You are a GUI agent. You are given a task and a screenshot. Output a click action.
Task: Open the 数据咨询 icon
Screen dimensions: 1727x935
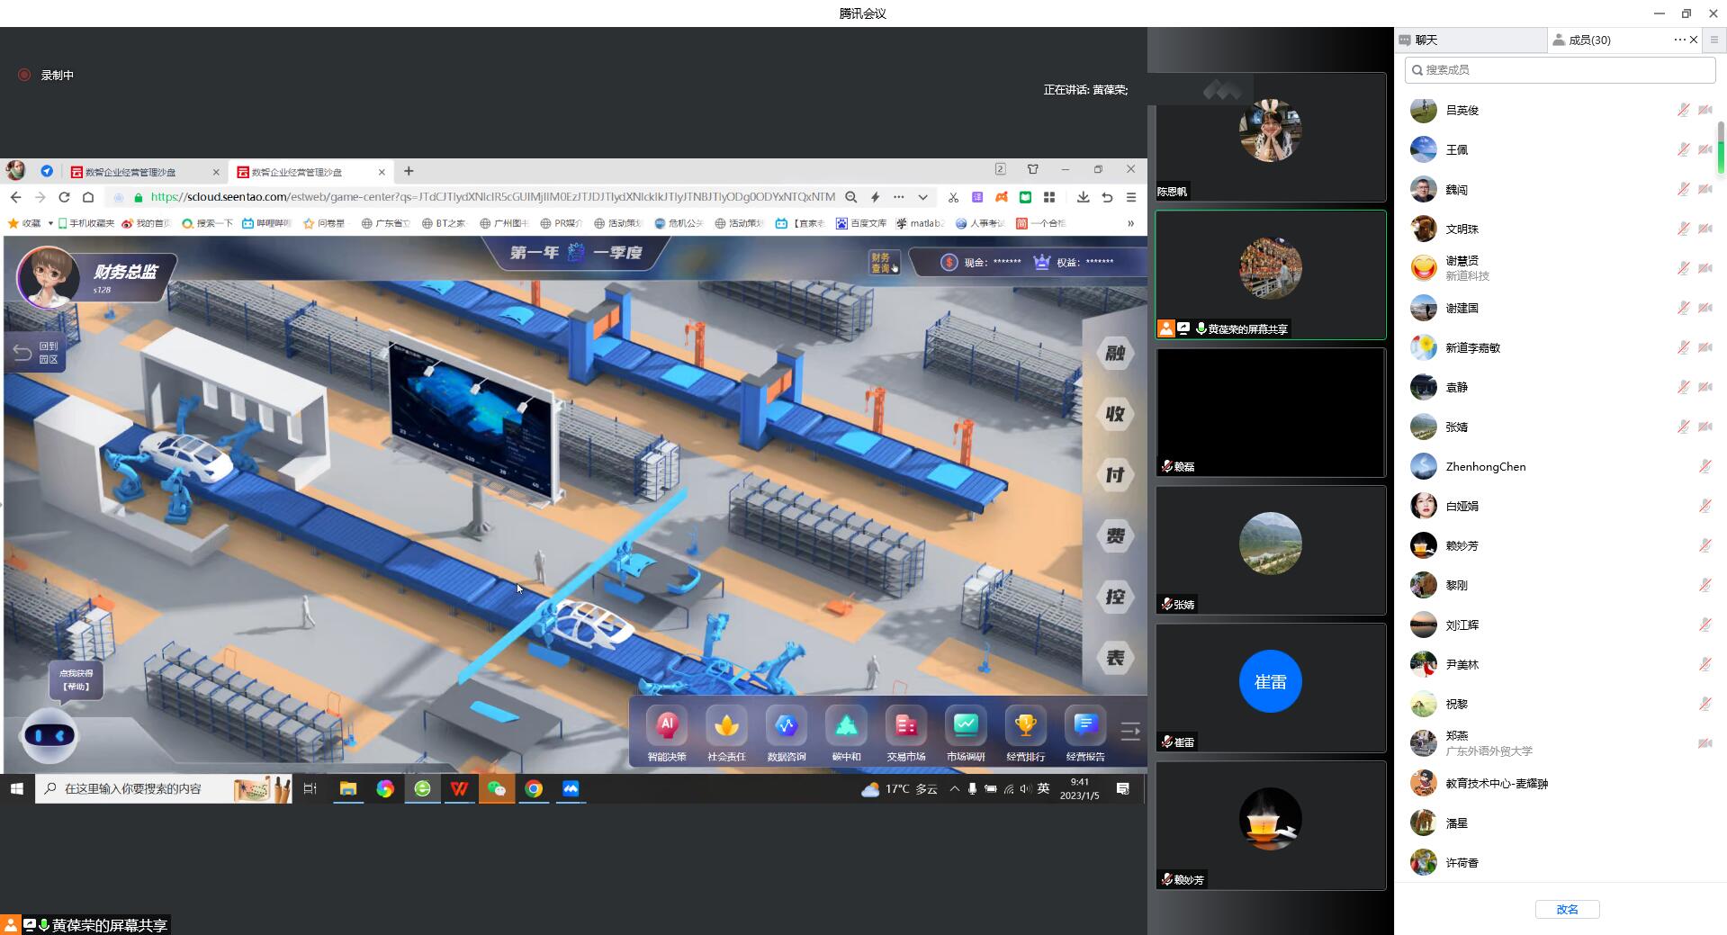(x=786, y=726)
